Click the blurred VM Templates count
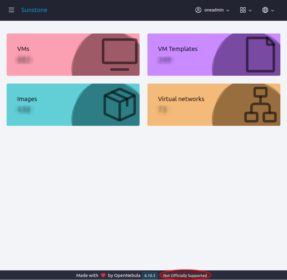 tap(165, 60)
